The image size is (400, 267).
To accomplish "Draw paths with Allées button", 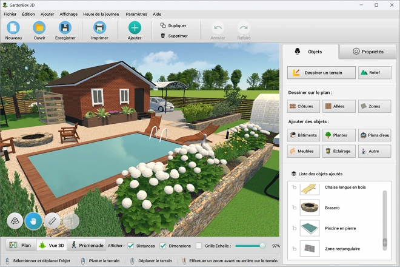I will 339,106.
